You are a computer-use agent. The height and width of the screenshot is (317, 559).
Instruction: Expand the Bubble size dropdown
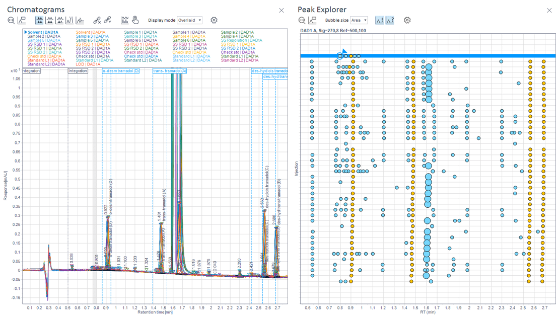pyautogui.click(x=359, y=21)
